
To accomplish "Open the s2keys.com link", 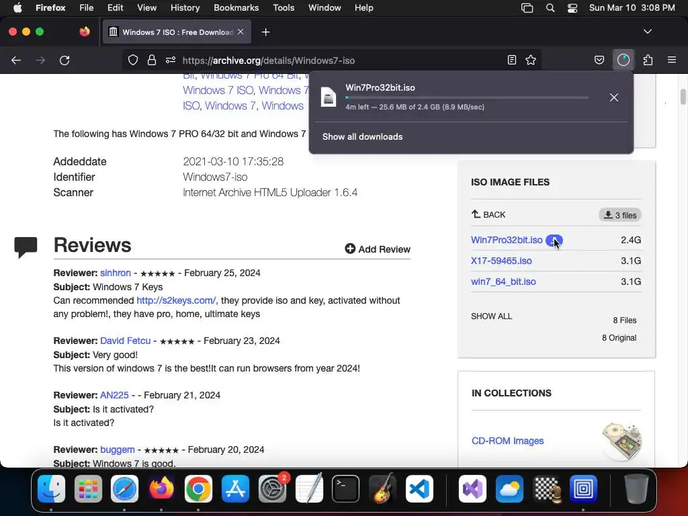I will click(x=177, y=300).
